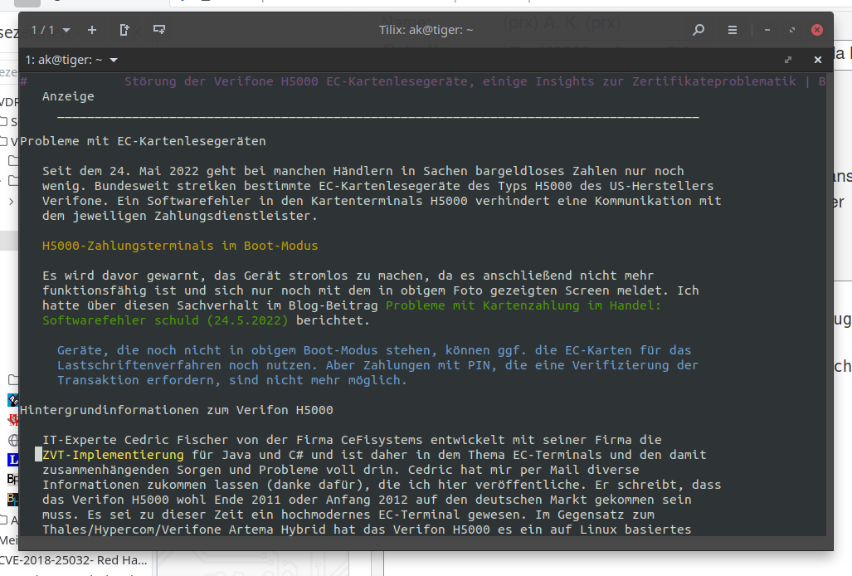Add a new session with the plus icon
The height and width of the screenshot is (576, 852).
pos(92,30)
